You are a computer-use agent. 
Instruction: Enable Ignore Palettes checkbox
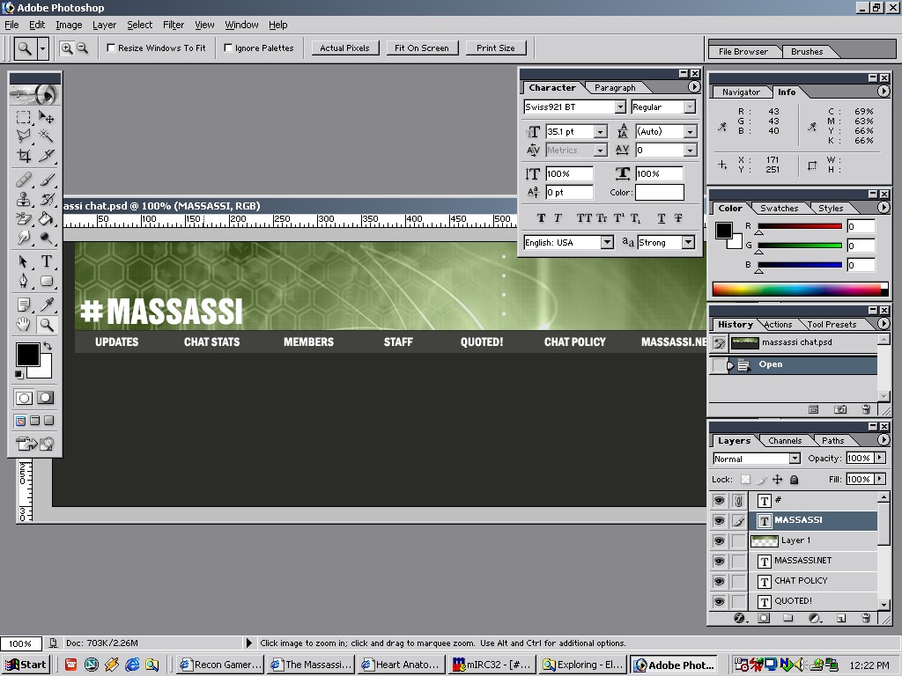(228, 48)
